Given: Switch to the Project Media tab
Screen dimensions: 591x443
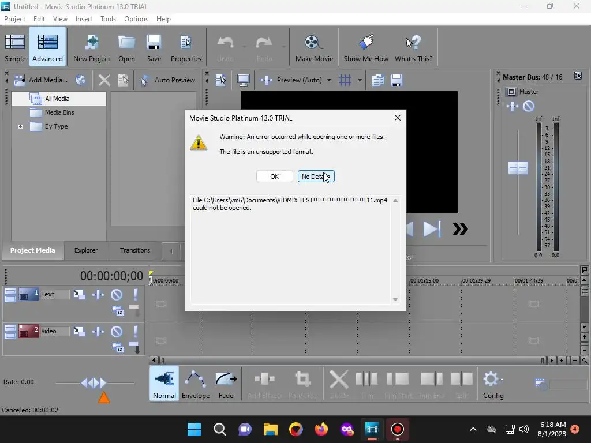Looking at the screenshot, I should point(33,250).
